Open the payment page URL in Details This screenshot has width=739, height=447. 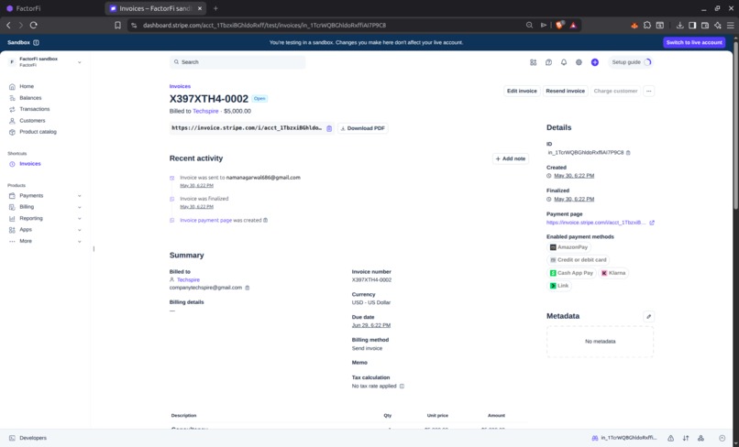596,223
